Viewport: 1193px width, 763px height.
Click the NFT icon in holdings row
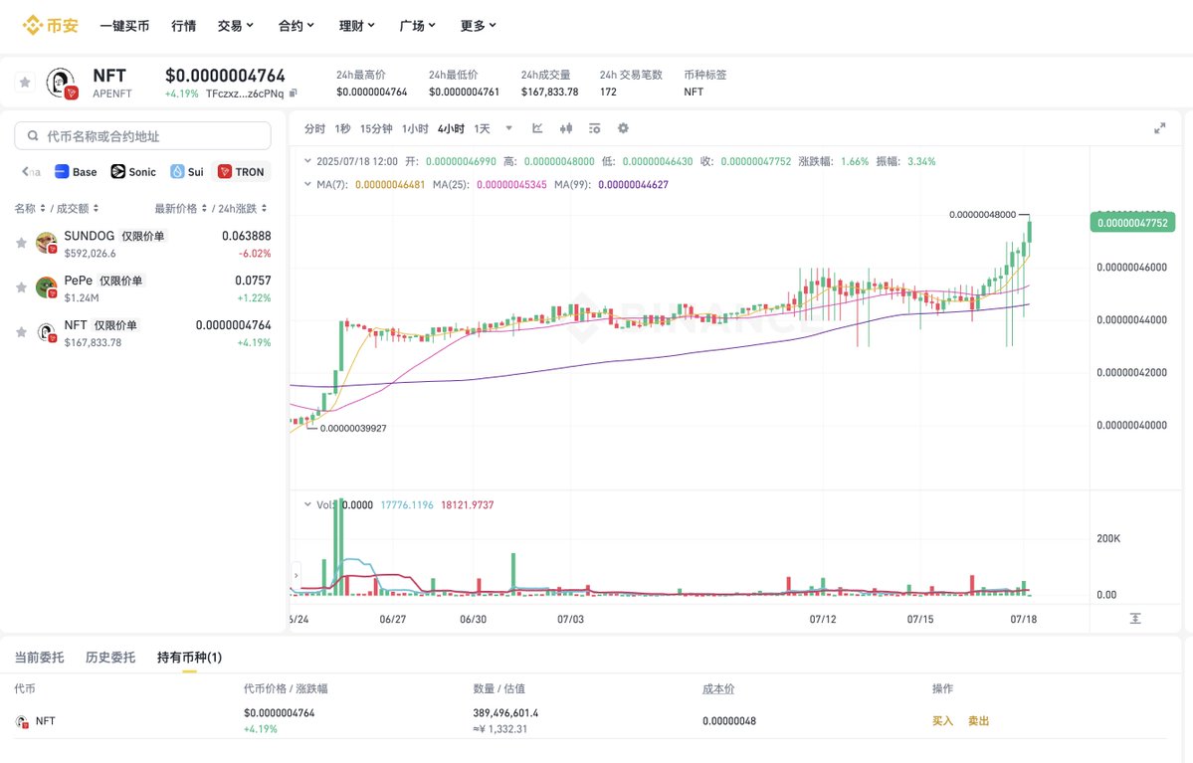click(x=22, y=721)
